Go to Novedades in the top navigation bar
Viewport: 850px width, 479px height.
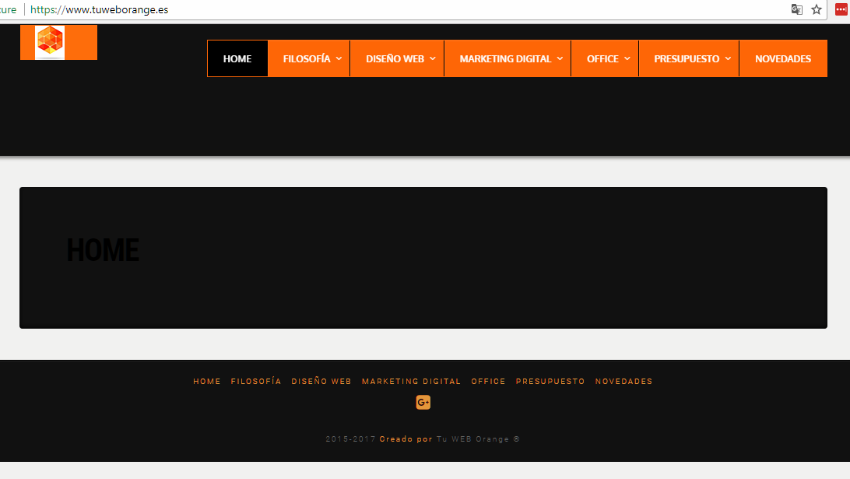(x=782, y=58)
